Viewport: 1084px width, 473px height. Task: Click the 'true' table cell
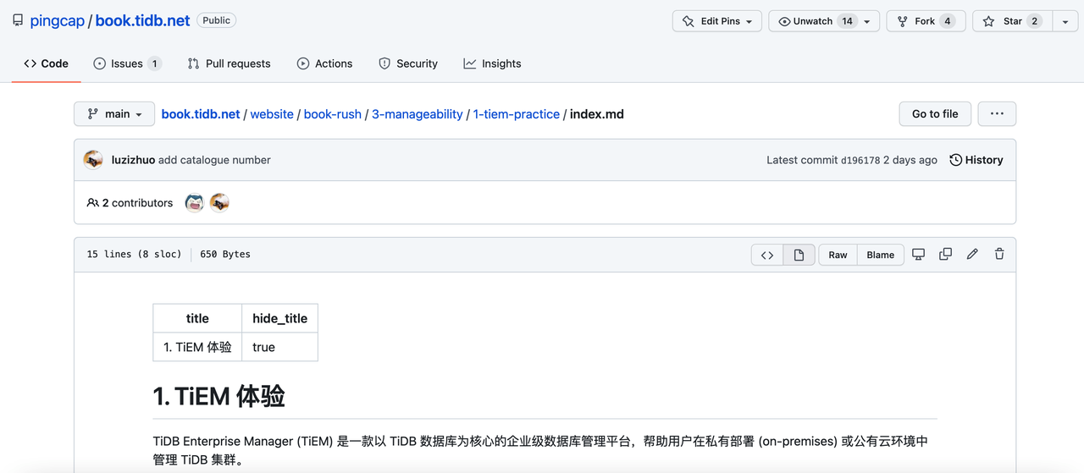point(279,347)
